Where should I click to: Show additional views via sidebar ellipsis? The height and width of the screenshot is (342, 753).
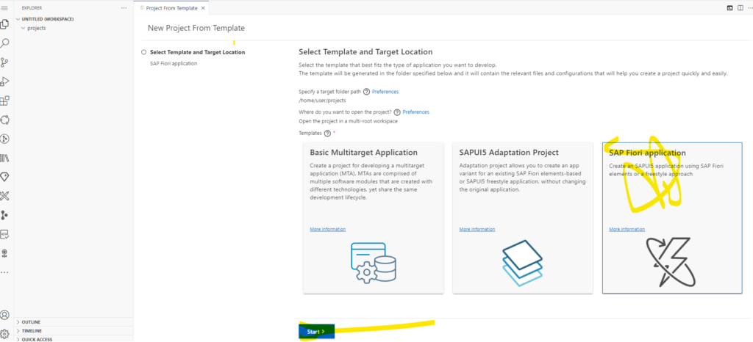pos(5,272)
